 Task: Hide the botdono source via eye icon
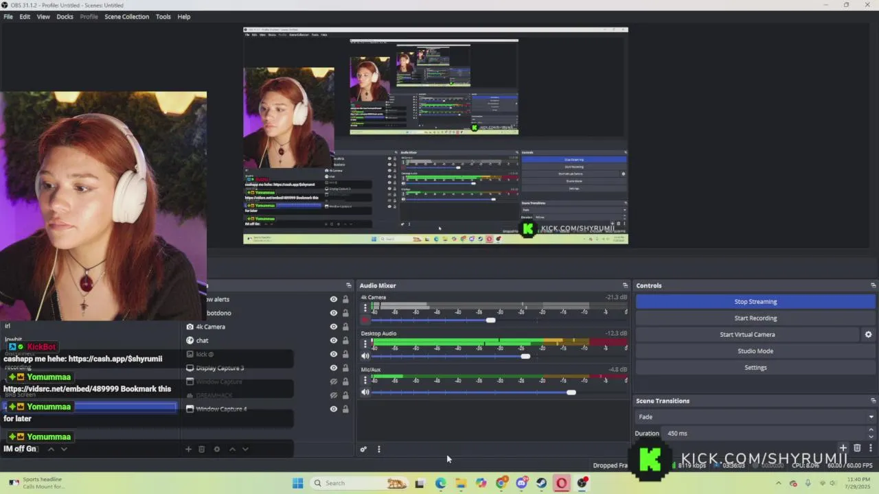point(334,313)
